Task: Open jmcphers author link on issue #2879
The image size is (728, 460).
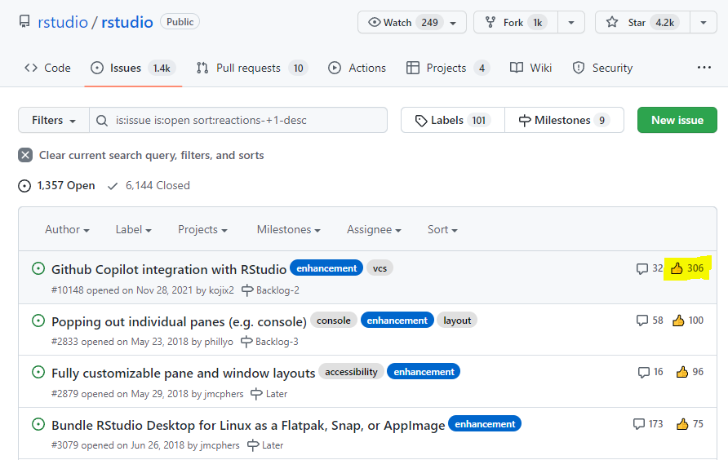Action: click(224, 394)
